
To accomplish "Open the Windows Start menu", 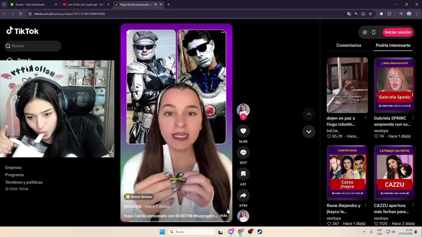I will (x=162, y=232).
